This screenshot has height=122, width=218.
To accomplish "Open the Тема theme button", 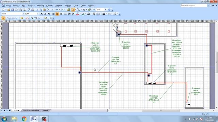I will point(96,14).
